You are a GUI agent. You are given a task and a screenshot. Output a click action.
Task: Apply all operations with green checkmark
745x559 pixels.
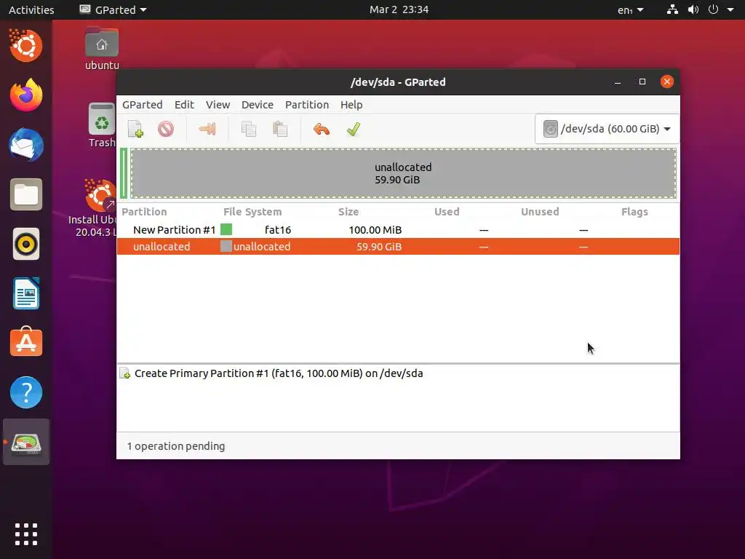pyautogui.click(x=353, y=129)
